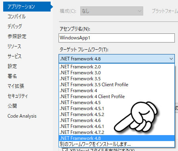Click 別のフレームワークをインストールします... option
This screenshot has width=178, height=151.
tap(117, 144)
